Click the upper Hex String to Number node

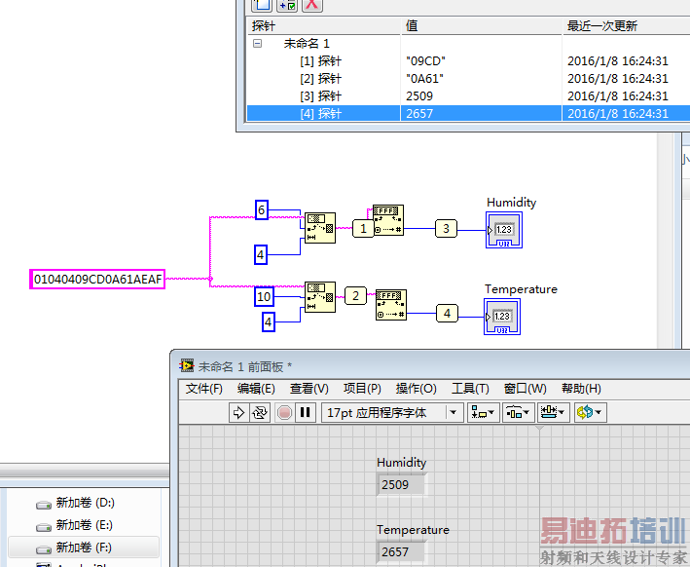388,220
